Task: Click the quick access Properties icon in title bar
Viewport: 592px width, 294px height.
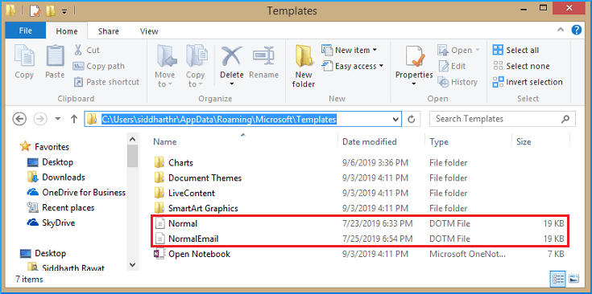Action: [35, 11]
